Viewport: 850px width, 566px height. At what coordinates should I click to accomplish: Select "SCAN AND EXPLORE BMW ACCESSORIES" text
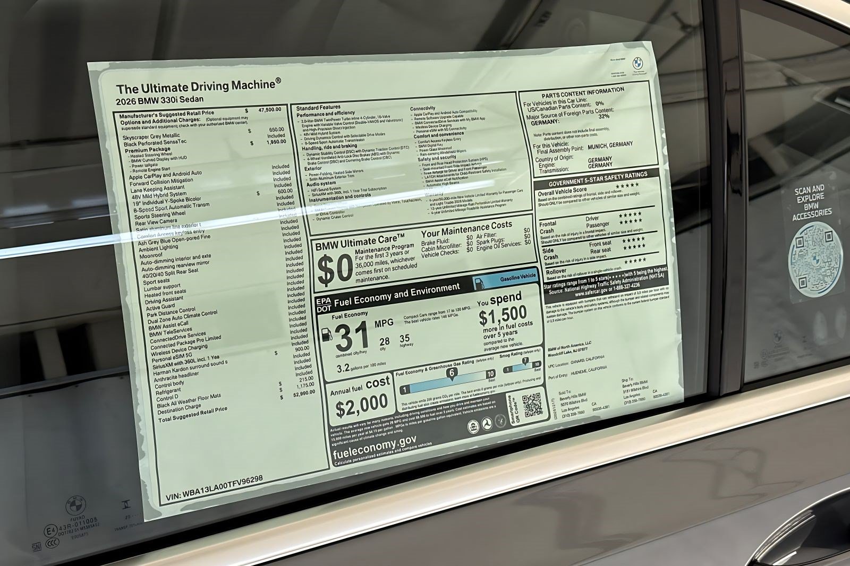[812, 201]
